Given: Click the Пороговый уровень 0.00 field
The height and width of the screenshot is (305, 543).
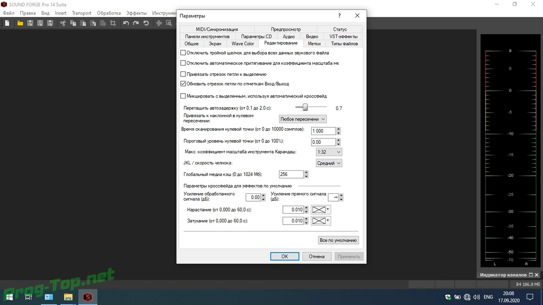Looking at the screenshot, I should click(x=323, y=142).
